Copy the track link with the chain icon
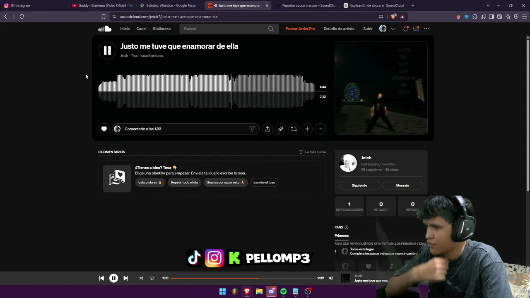This screenshot has width=530, height=298. 281,129
